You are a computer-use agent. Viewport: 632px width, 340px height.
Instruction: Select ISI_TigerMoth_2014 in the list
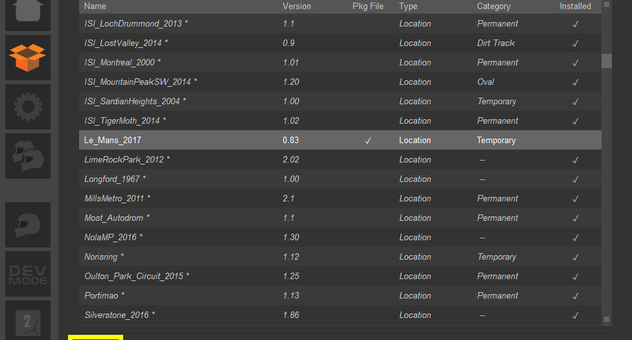pyautogui.click(x=340, y=120)
